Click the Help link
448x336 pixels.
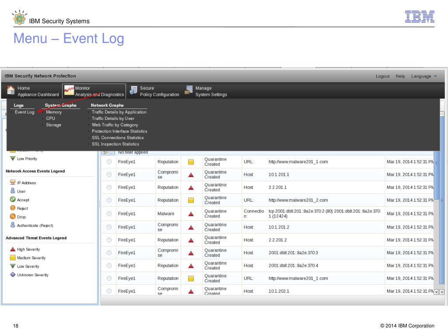pyautogui.click(x=400, y=76)
